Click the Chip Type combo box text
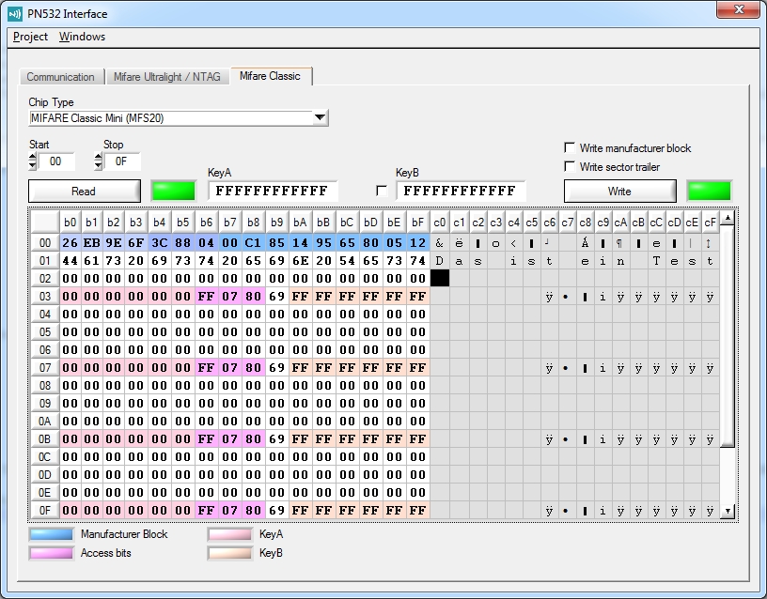 171,117
